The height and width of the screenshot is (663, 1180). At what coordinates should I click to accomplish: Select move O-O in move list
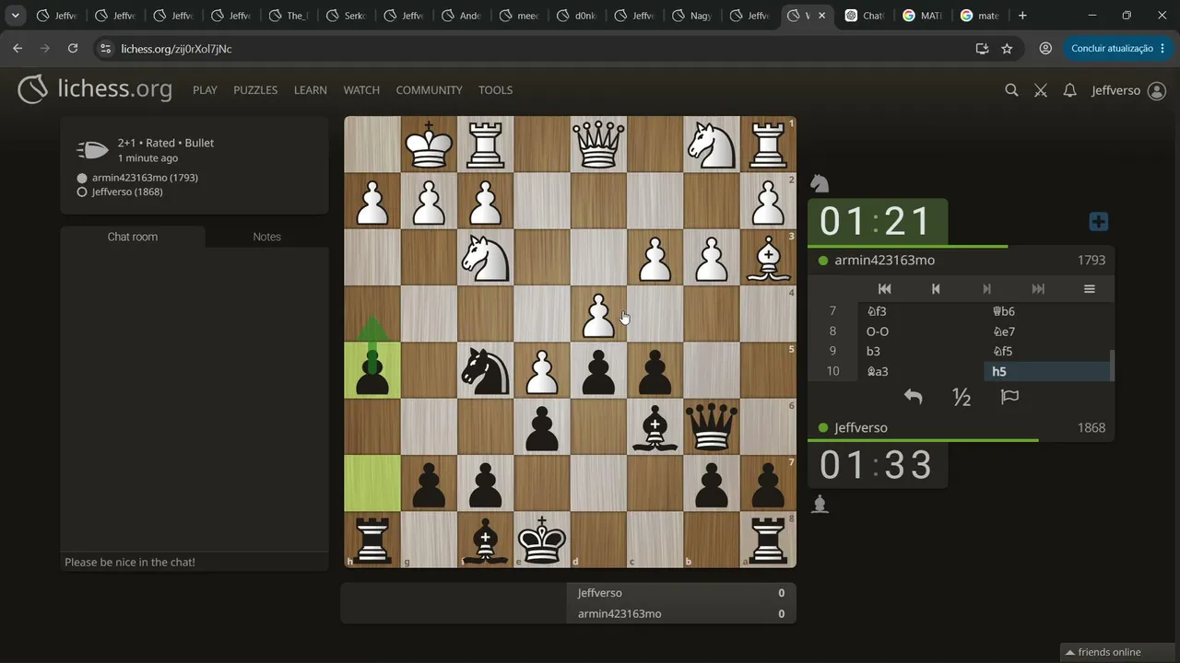point(922,331)
